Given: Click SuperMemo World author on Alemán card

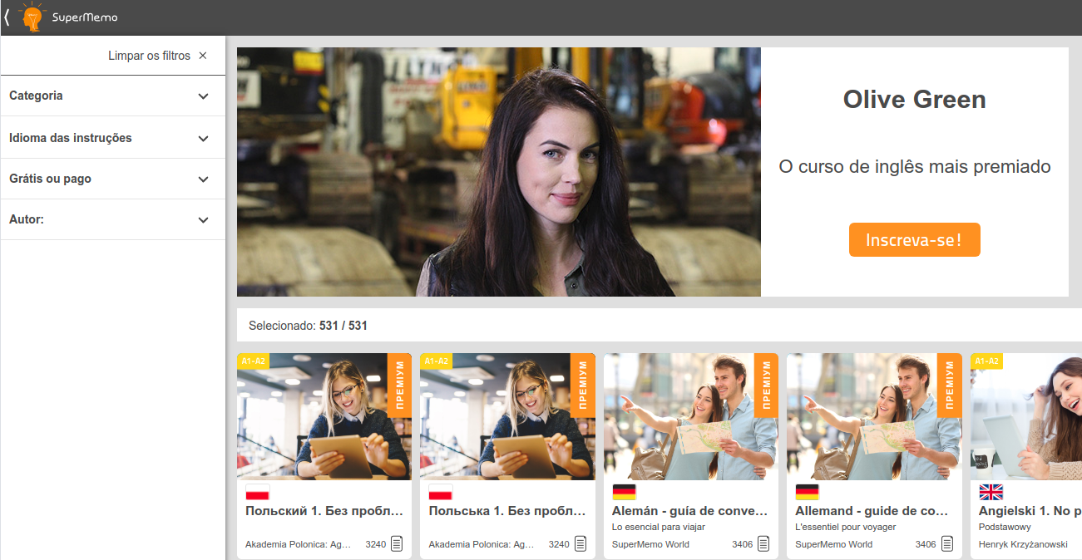Looking at the screenshot, I should click(x=650, y=545).
